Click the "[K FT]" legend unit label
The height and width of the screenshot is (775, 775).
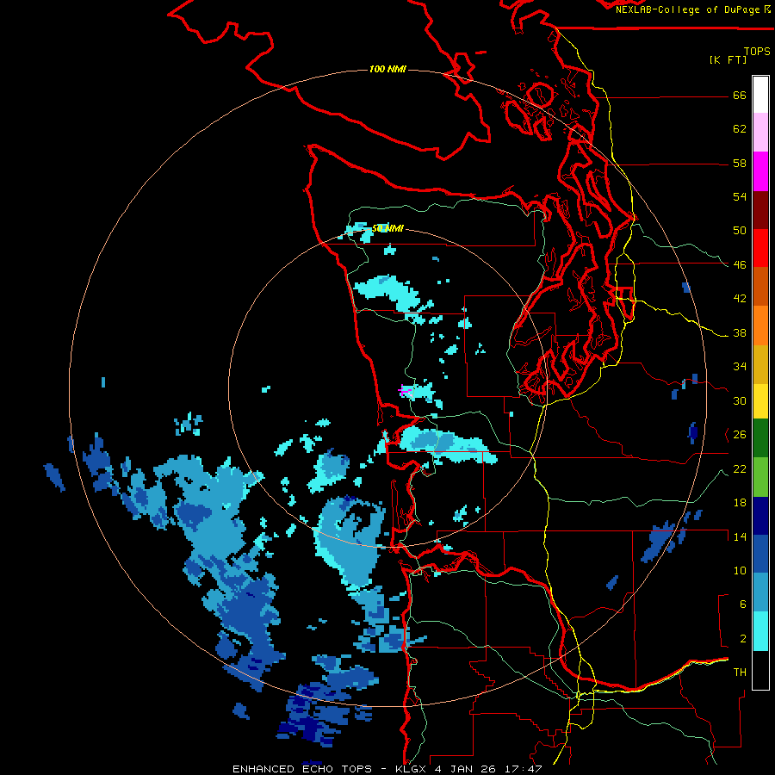(728, 59)
